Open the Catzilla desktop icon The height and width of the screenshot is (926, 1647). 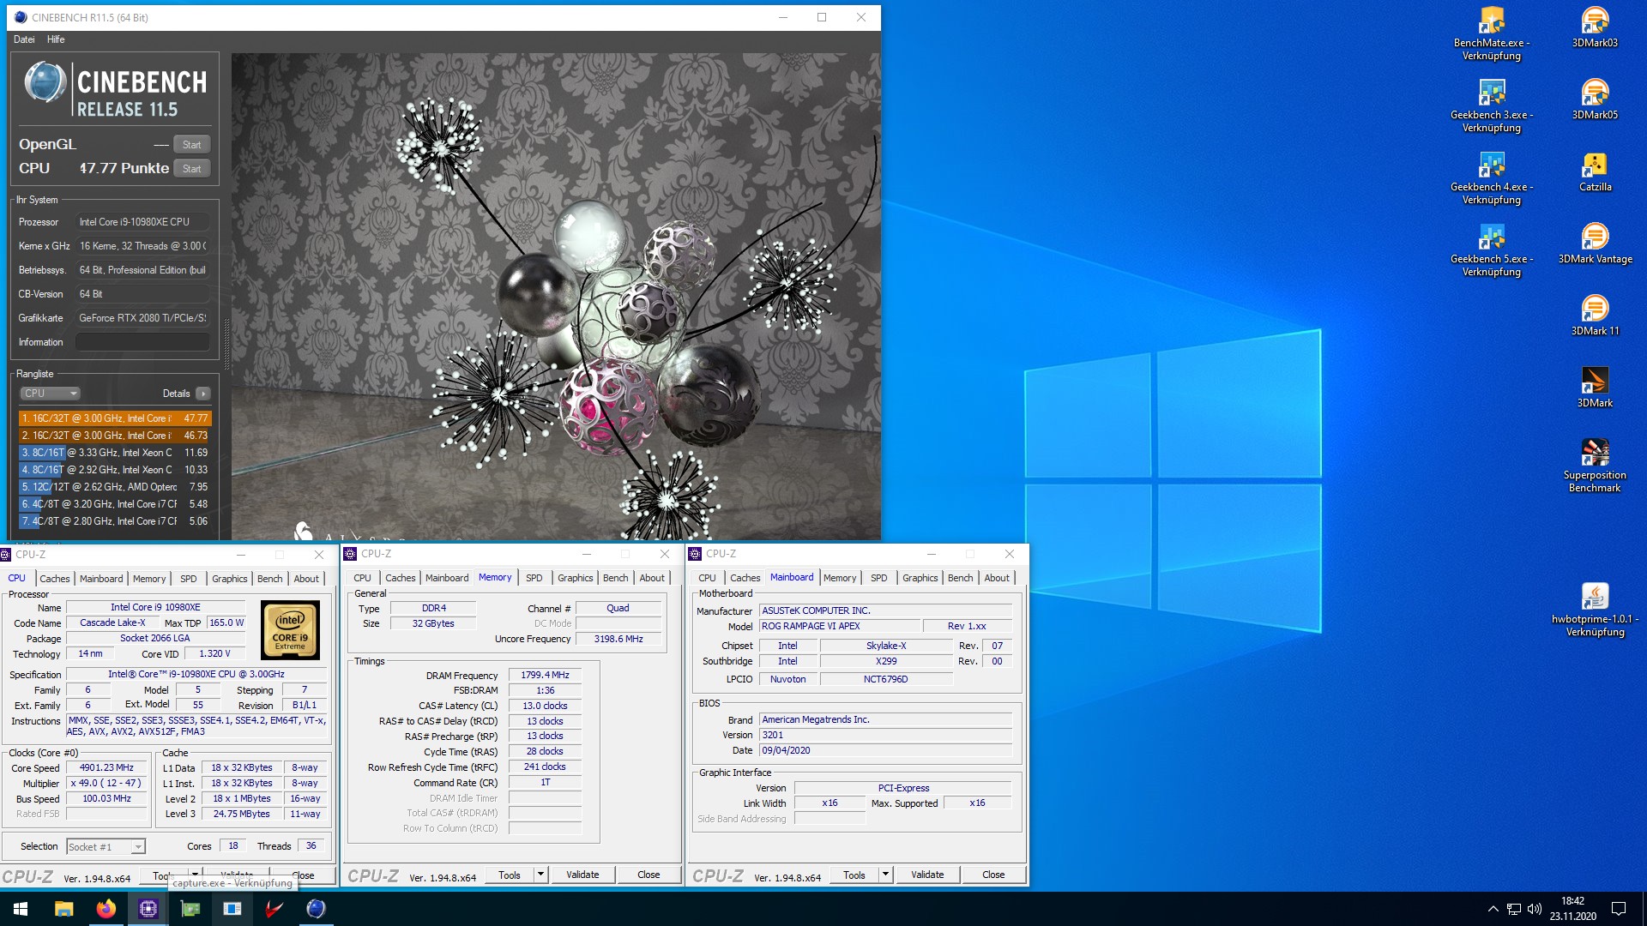click(x=1595, y=171)
